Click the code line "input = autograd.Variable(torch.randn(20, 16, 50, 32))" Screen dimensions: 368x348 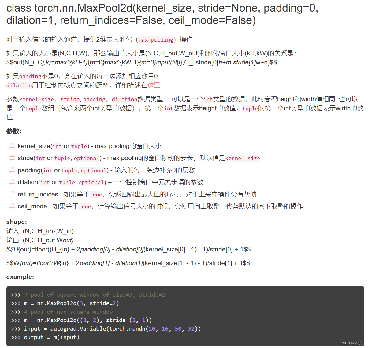[113, 329]
